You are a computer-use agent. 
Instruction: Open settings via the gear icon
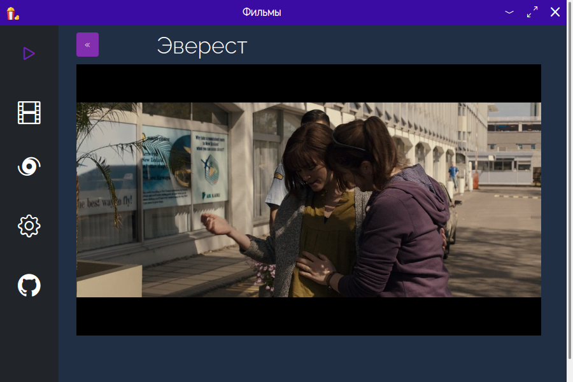[x=29, y=226]
